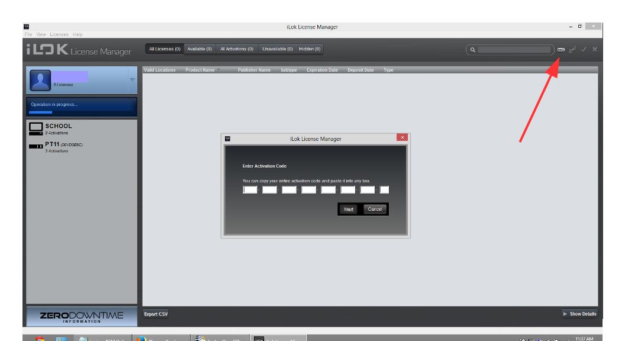The height and width of the screenshot is (341, 625).
Task: Maximize the iLok License Manager window
Action: point(579,26)
